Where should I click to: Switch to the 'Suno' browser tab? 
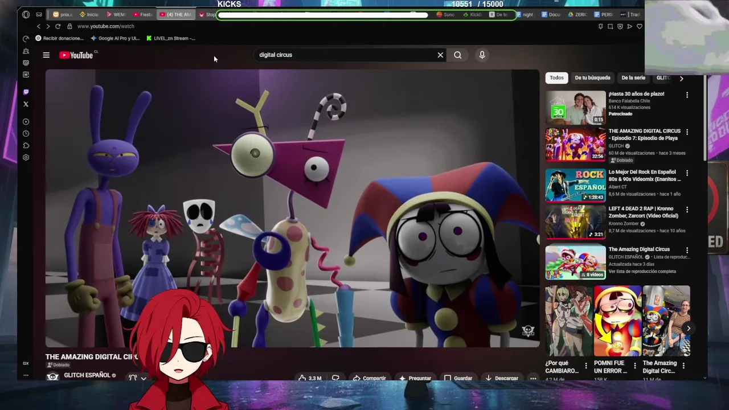point(445,14)
